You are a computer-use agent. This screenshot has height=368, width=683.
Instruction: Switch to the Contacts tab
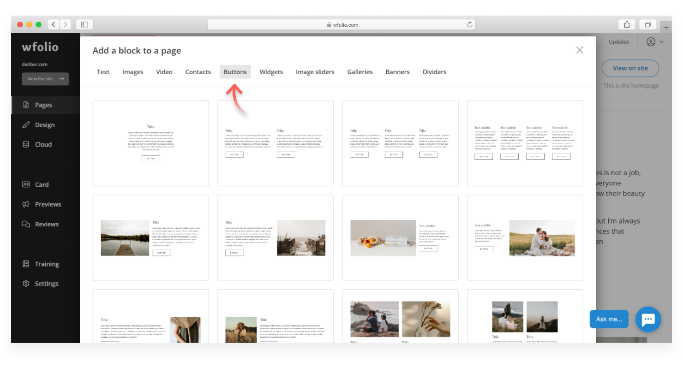(x=198, y=72)
